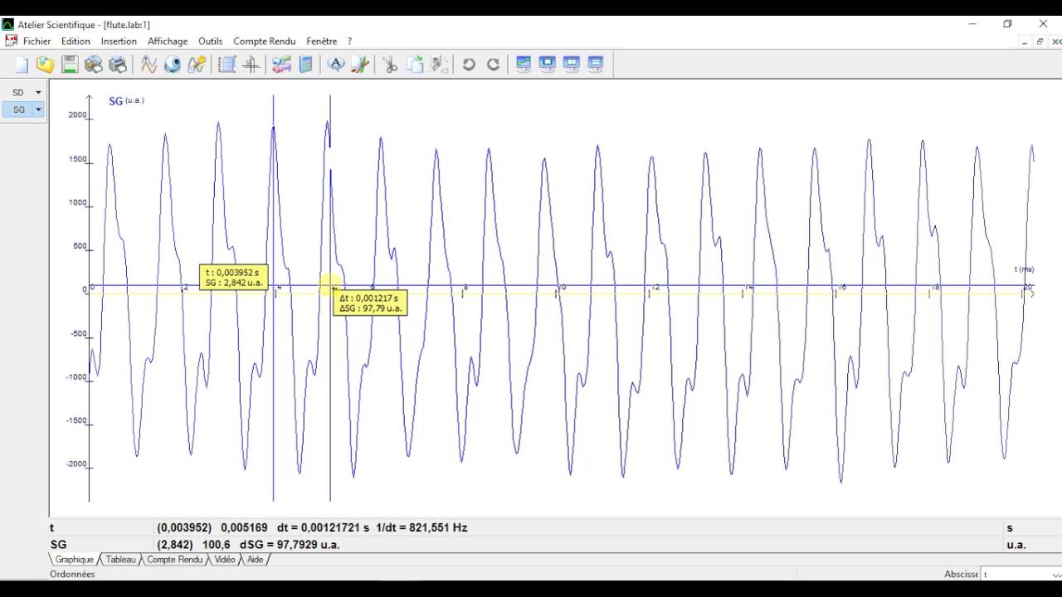The image size is (1062, 597).
Task: Open a file using the yellow folder icon
Action: 45,65
